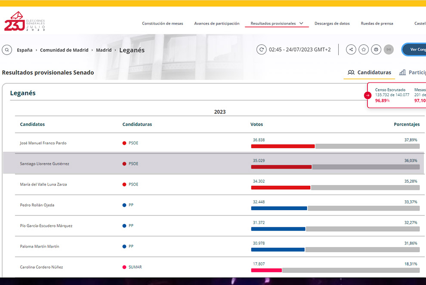Select Comunidad de Madrid breadcrumb
The height and width of the screenshot is (285, 426).
(64, 50)
